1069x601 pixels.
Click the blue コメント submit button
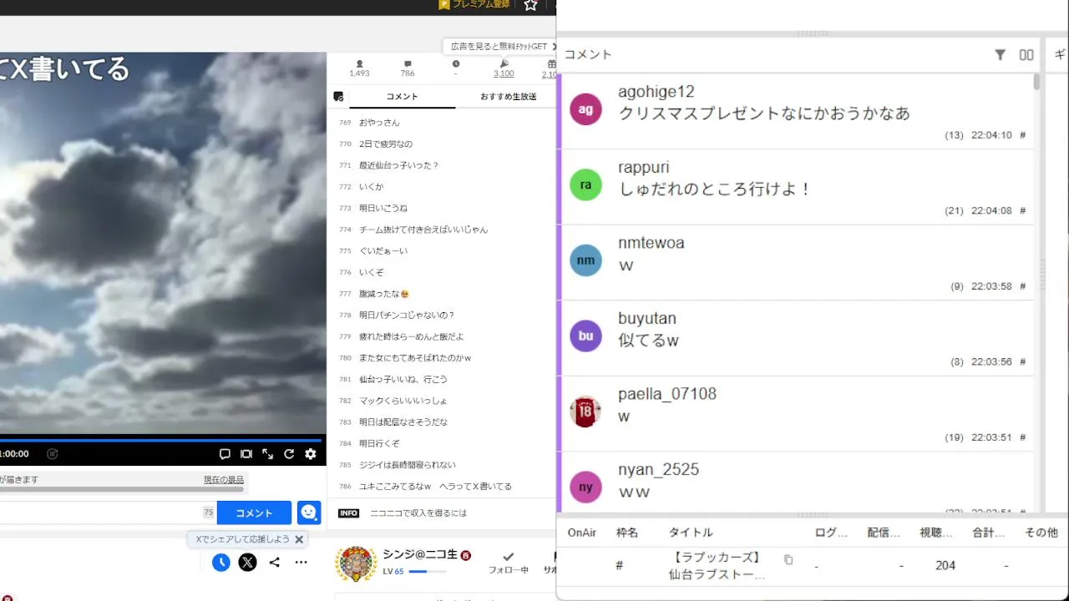(x=254, y=513)
